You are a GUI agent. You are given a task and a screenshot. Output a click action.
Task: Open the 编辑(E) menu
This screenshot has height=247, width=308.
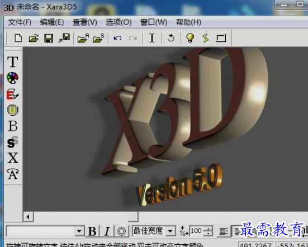click(x=52, y=22)
